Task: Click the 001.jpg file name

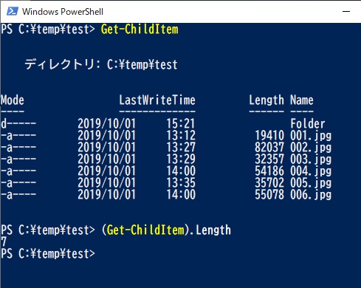Action: point(311,136)
